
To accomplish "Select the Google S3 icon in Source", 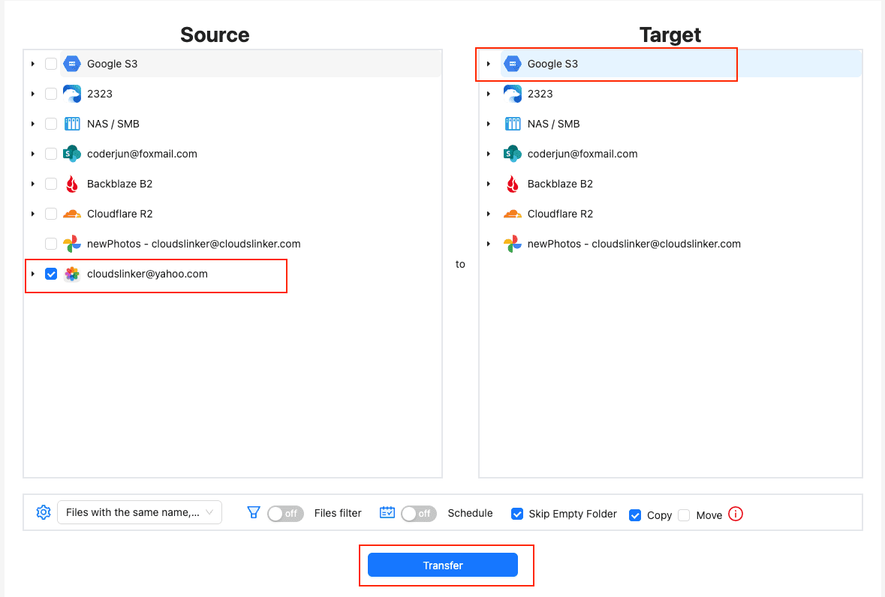I will (72, 64).
